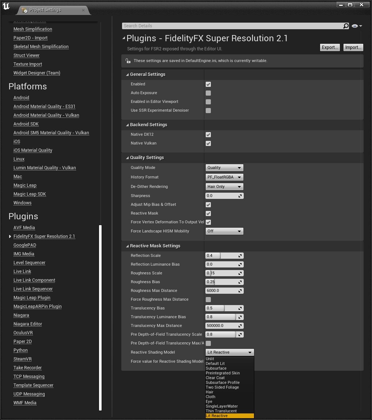Click Translucency Bias spinner arrow icon
The image size is (372, 420).
coord(240,308)
